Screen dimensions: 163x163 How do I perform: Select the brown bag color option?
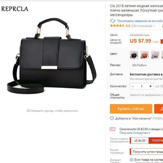tap(145, 55)
